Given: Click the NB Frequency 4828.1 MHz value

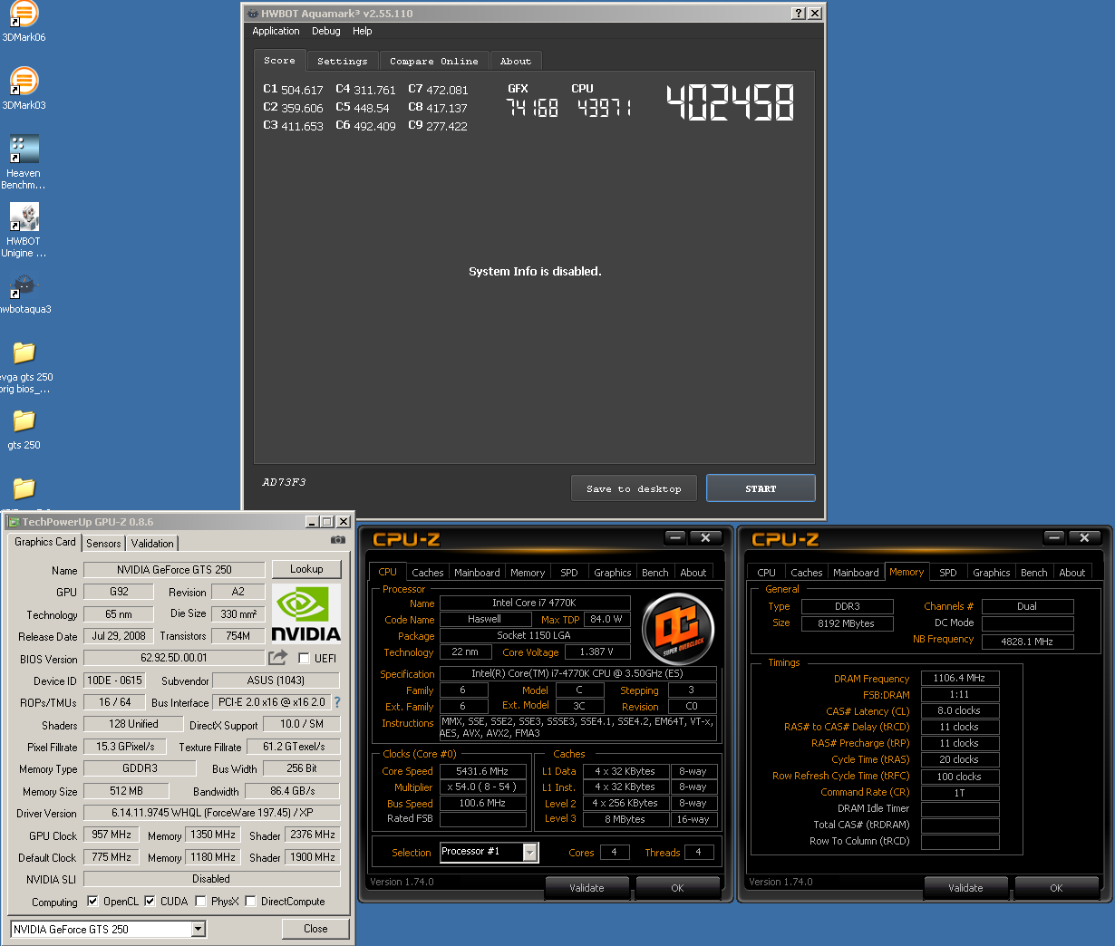Looking at the screenshot, I should pyautogui.click(x=1027, y=641).
